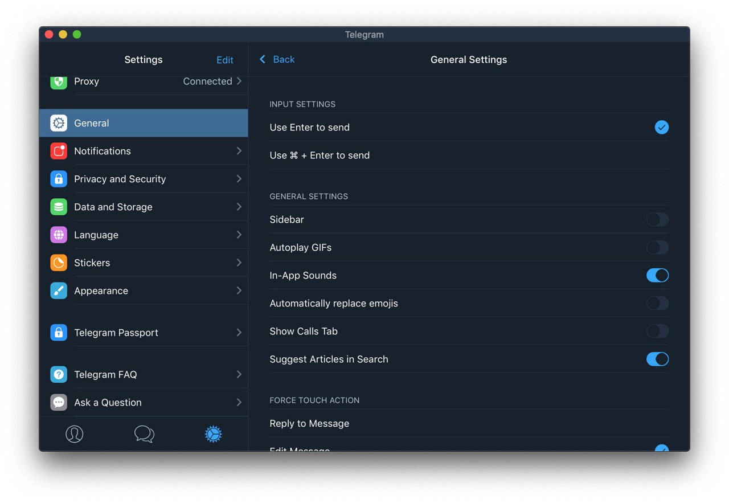
Task: Click the Data and Storage label
Action: click(113, 207)
